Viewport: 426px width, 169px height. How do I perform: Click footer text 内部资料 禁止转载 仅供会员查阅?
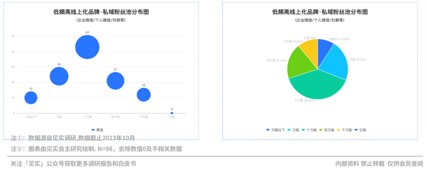[x=379, y=163]
